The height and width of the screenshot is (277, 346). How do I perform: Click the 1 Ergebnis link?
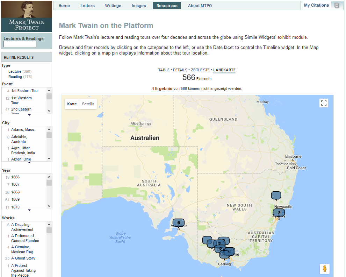coord(162,88)
